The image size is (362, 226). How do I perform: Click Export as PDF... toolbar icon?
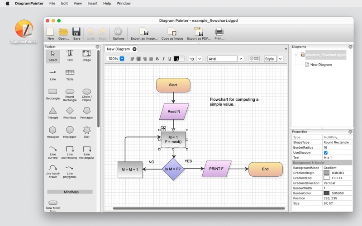point(199,33)
